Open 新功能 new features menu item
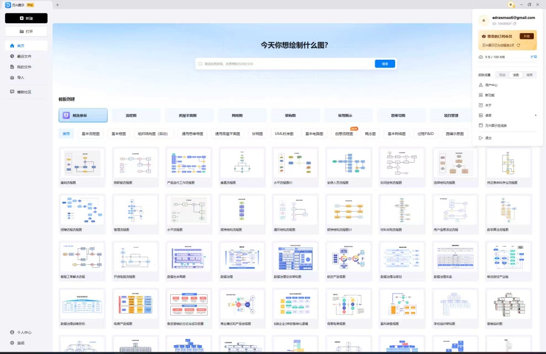This screenshot has width=546, height=354. click(507, 95)
